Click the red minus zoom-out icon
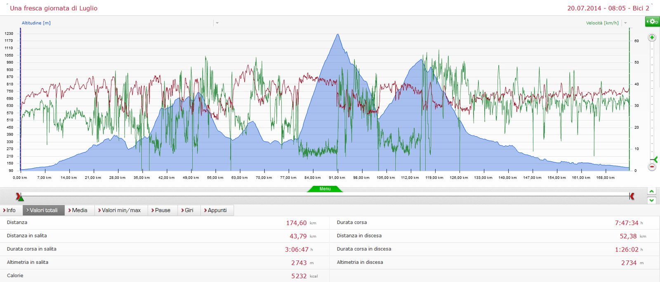This screenshot has width=660, height=282. pyautogui.click(x=652, y=167)
